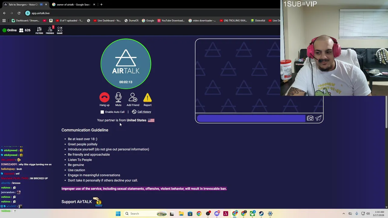This screenshot has width=388, height=218.
Task: Open the Filters panel
Action: pyautogui.click(x=39, y=30)
